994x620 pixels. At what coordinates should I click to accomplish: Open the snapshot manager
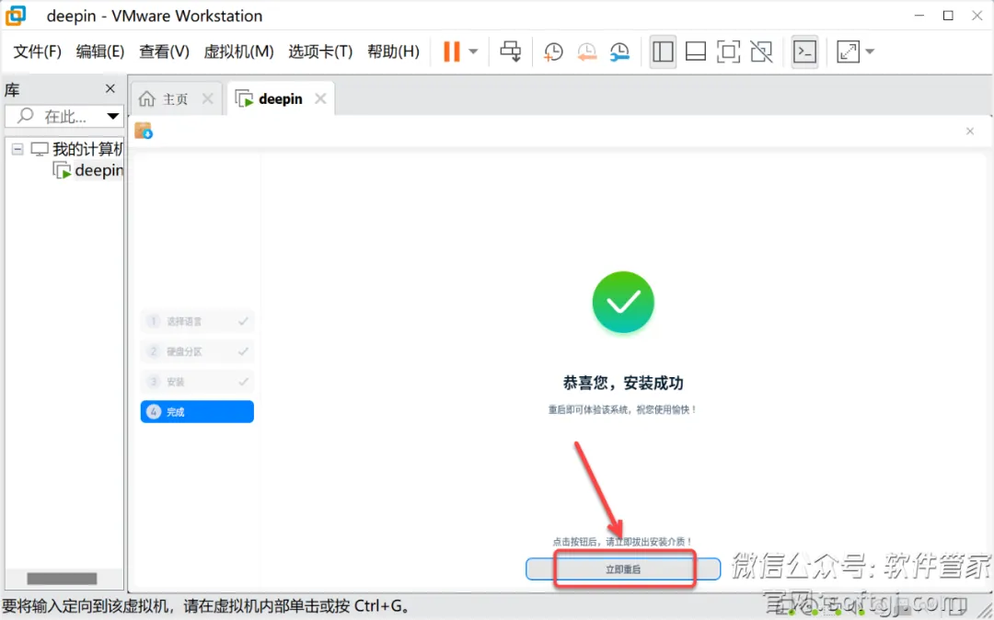[x=619, y=52]
